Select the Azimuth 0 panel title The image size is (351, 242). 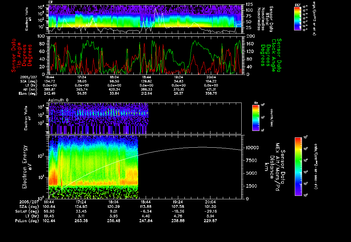click(x=58, y=99)
